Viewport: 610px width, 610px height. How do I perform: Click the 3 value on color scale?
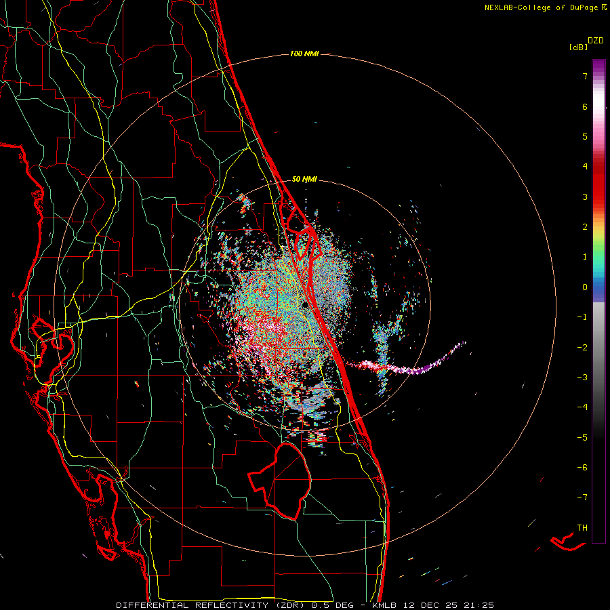pos(585,197)
